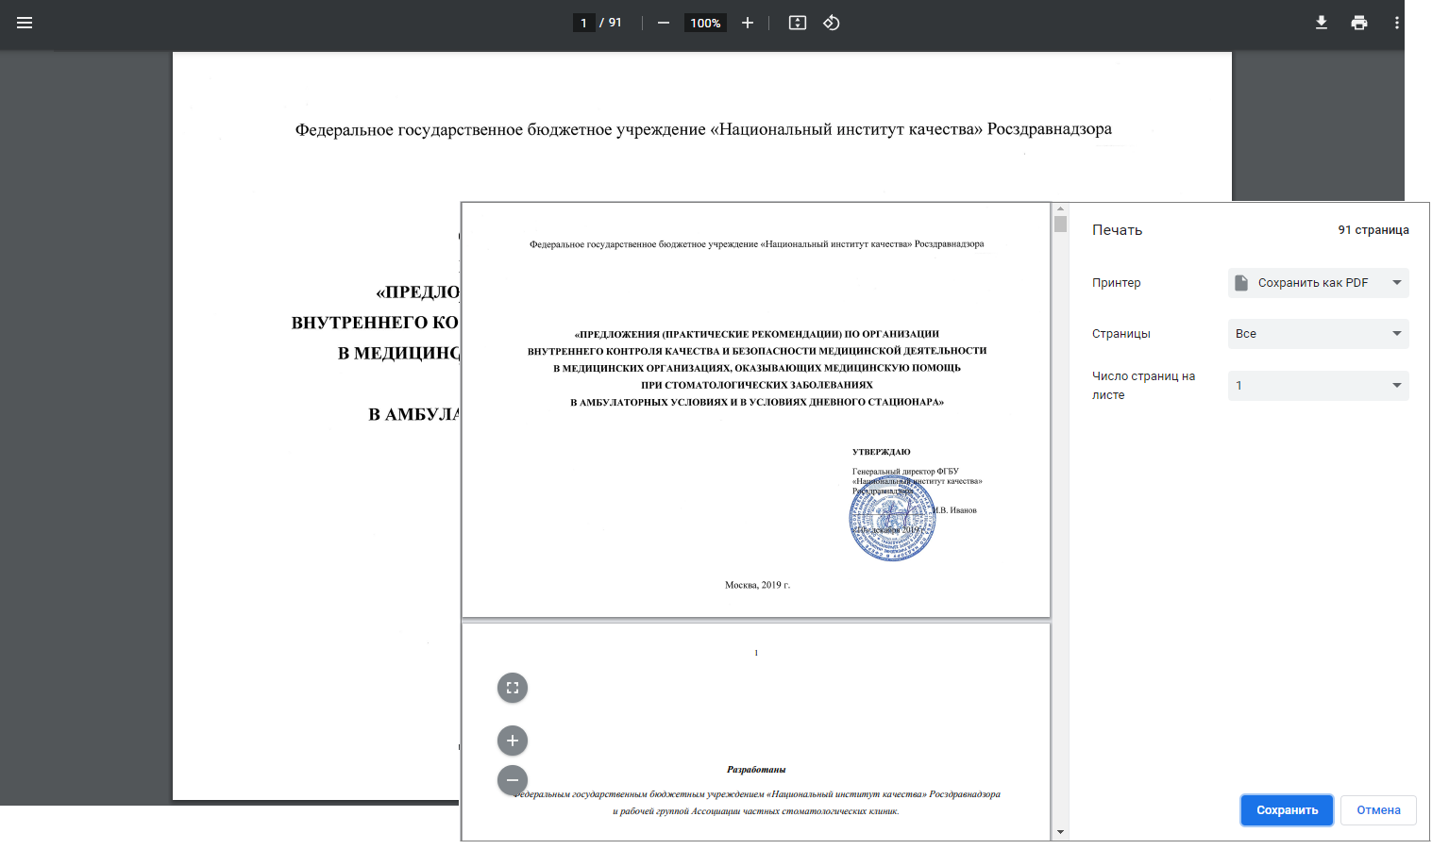Click the 91 страница count text

point(1373,230)
